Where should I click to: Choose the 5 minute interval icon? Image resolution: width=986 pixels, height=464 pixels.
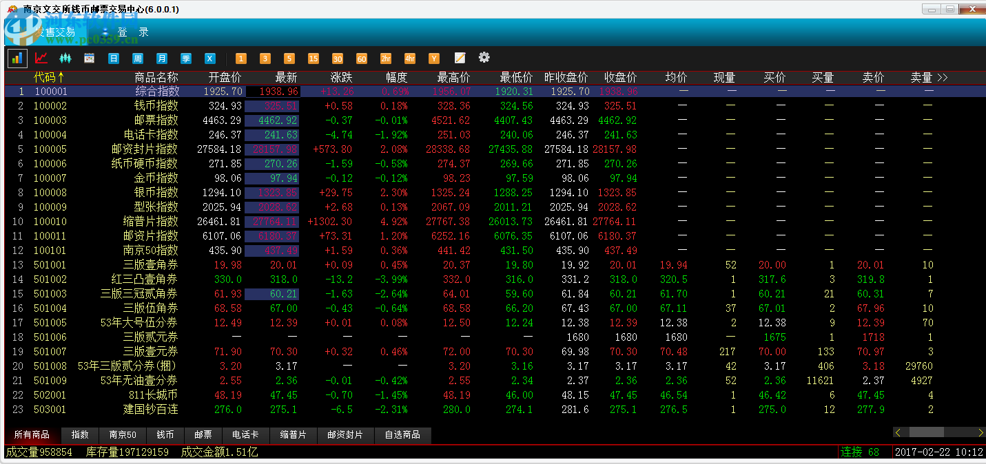click(289, 59)
